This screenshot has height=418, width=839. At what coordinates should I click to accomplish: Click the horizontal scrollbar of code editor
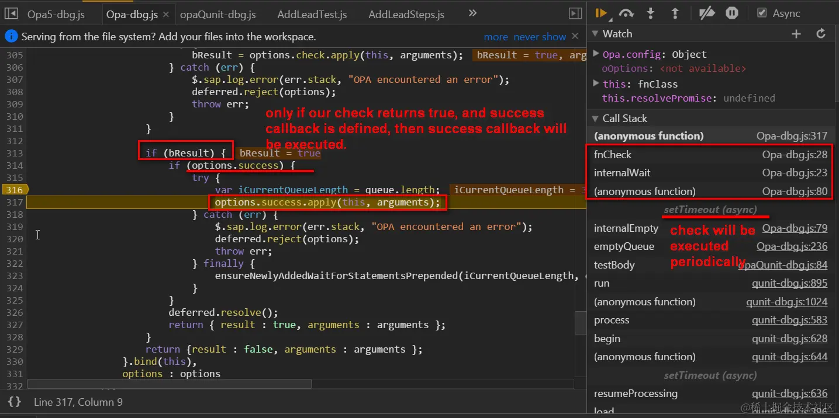tap(170, 384)
